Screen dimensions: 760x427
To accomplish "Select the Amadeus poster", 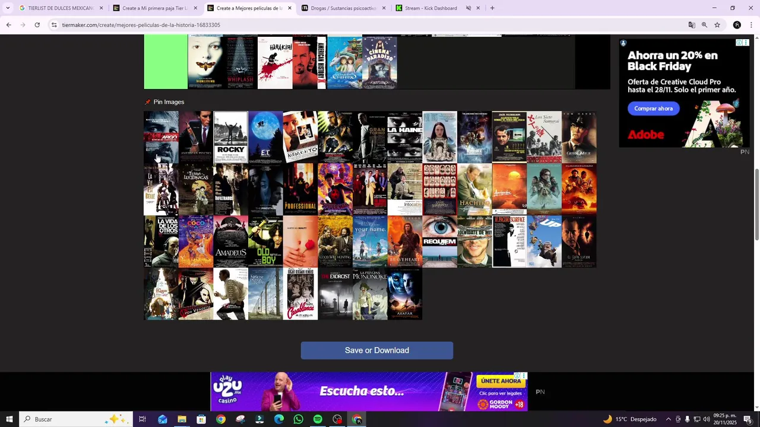I will (230, 241).
